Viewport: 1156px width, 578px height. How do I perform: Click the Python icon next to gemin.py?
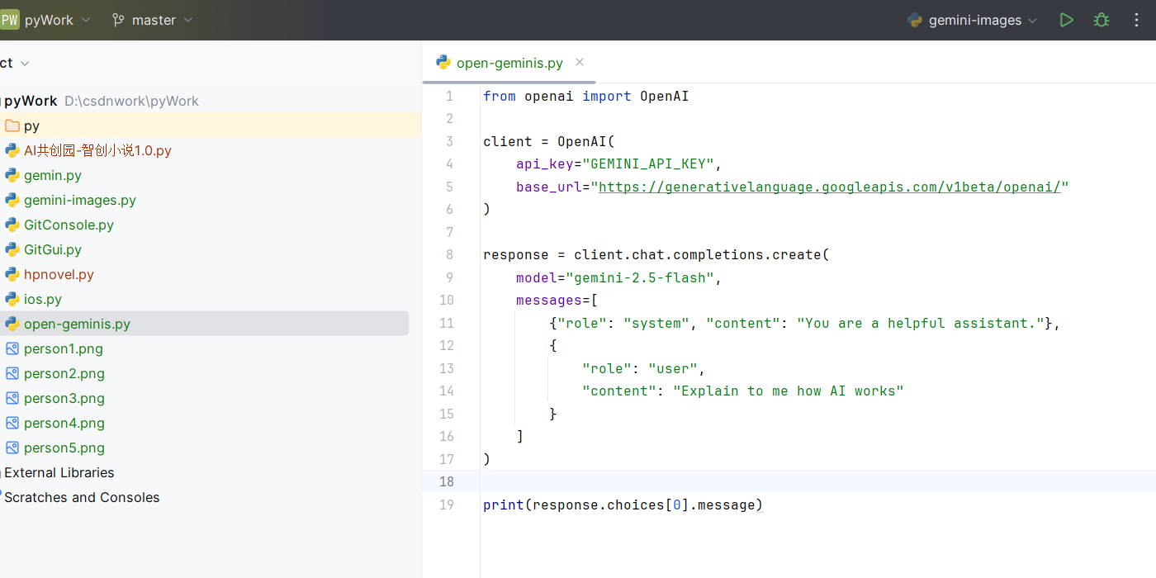pyautogui.click(x=12, y=175)
